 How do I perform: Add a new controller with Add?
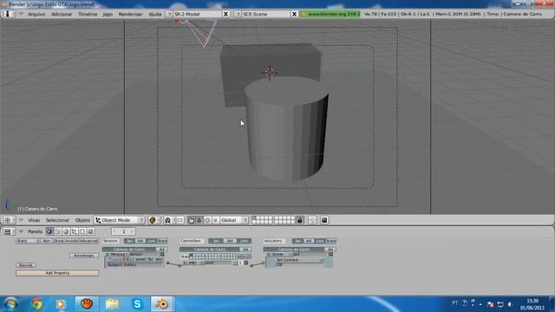coord(245,250)
